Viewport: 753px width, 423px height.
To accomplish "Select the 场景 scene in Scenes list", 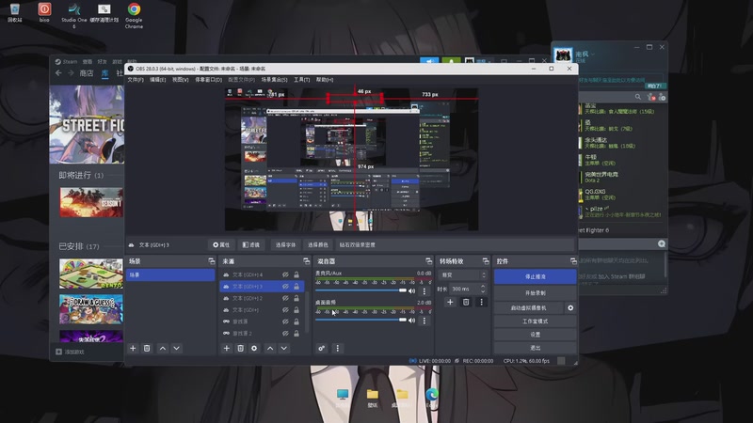I will click(x=170, y=274).
